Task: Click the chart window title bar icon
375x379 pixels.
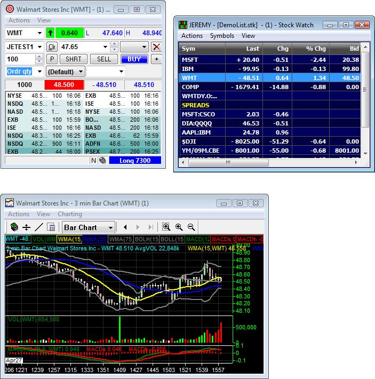Action: click(x=10, y=203)
